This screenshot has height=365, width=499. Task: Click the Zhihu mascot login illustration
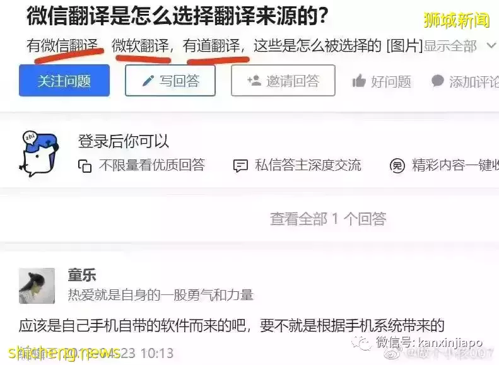(39, 154)
